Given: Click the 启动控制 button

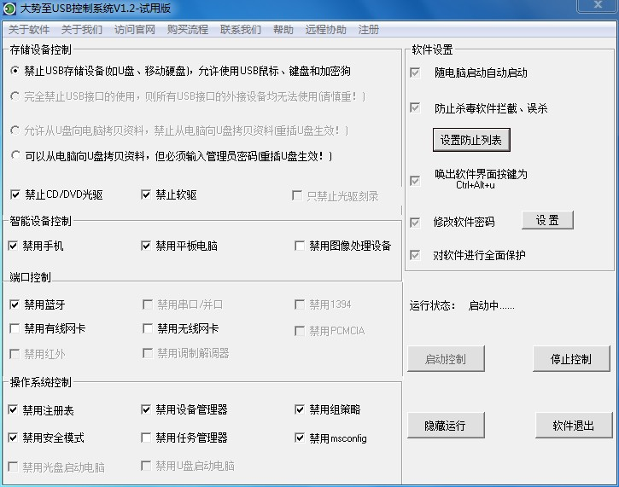Looking at the screenshot, I should click(446, 359).
